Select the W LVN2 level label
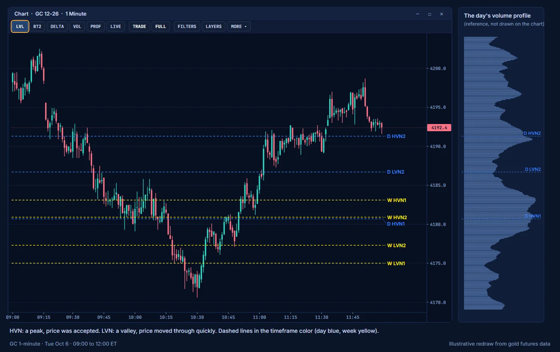Viewport: 560px width, 352px height. pos(396,246)
